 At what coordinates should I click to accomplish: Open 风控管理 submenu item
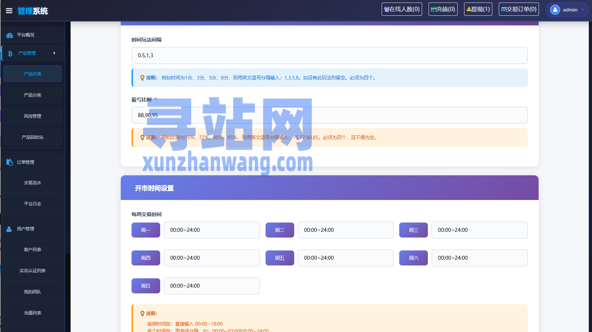33,116
